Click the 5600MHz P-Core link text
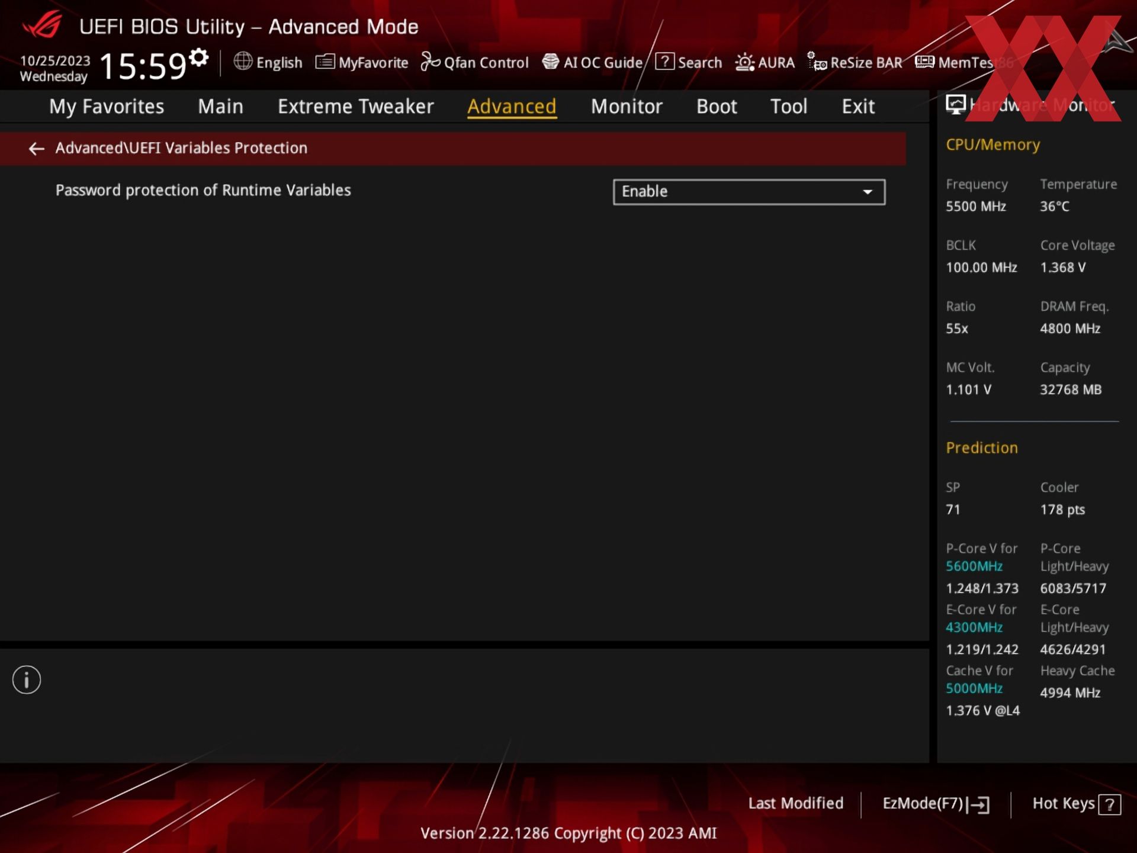1137x853 pixels. [974, 566]
